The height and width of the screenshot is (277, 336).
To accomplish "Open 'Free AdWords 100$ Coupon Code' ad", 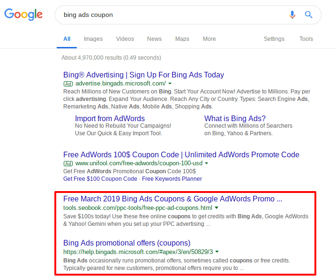I will (x=181, y=154).
